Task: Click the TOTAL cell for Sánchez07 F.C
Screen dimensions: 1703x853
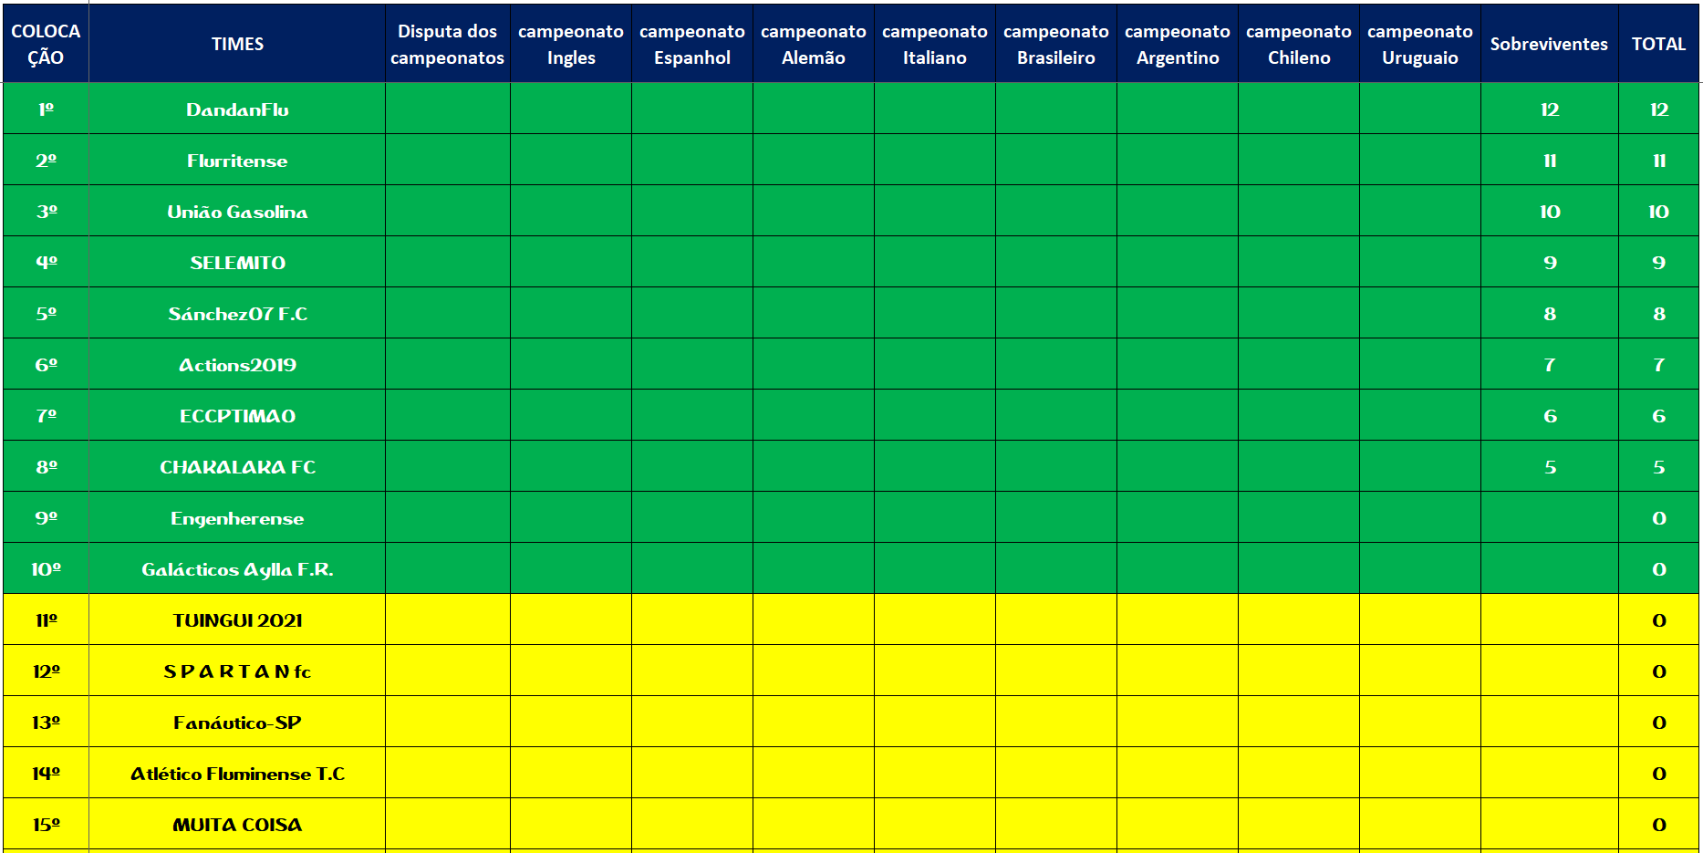Action: (x=1658, y=314)
